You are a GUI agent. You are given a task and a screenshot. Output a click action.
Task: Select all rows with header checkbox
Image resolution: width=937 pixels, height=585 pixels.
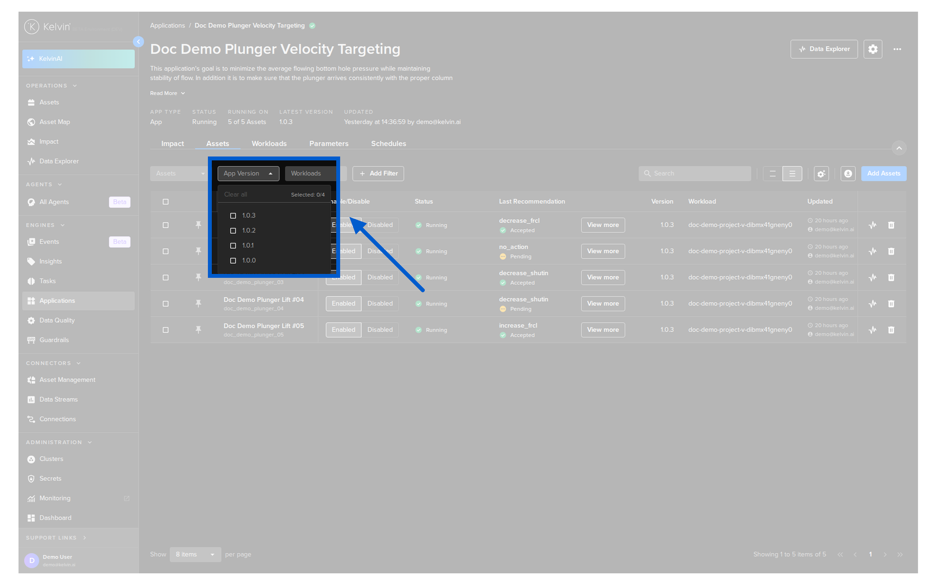(165, 202)
